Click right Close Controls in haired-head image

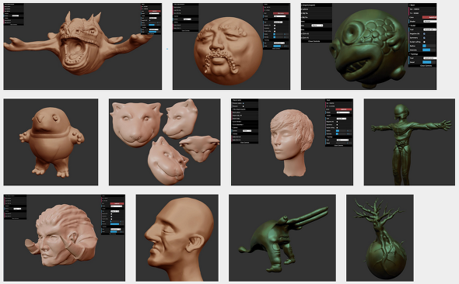click(x=338, y=145)
